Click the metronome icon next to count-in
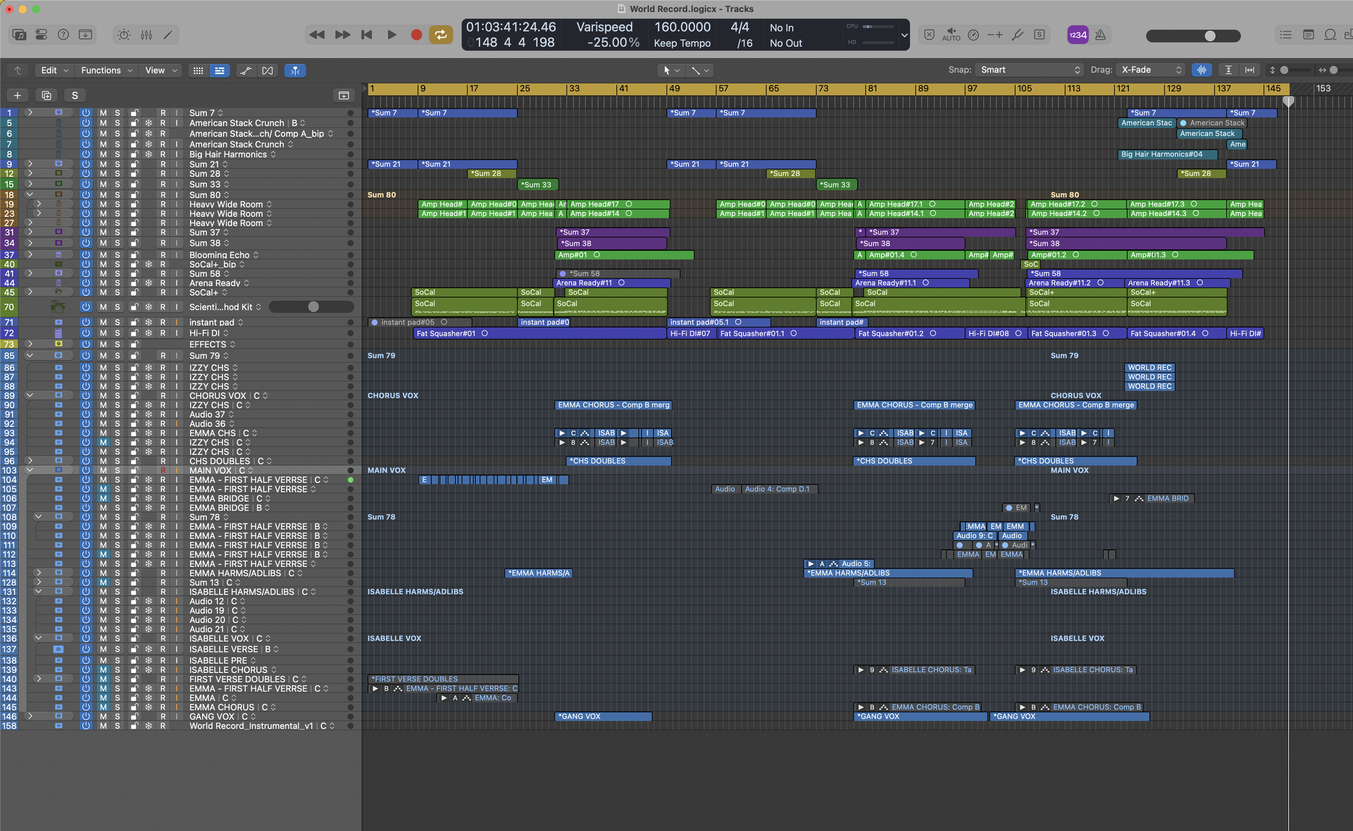 [1100, 34]
